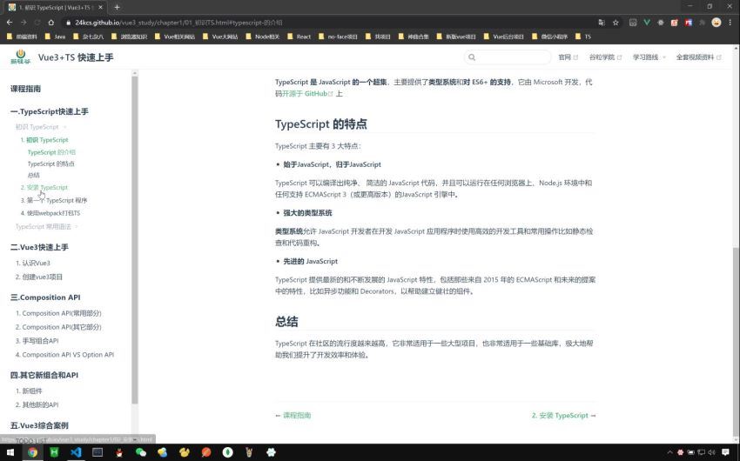
Task: Open the 官网 link in the header
Action: coord(568,57)
